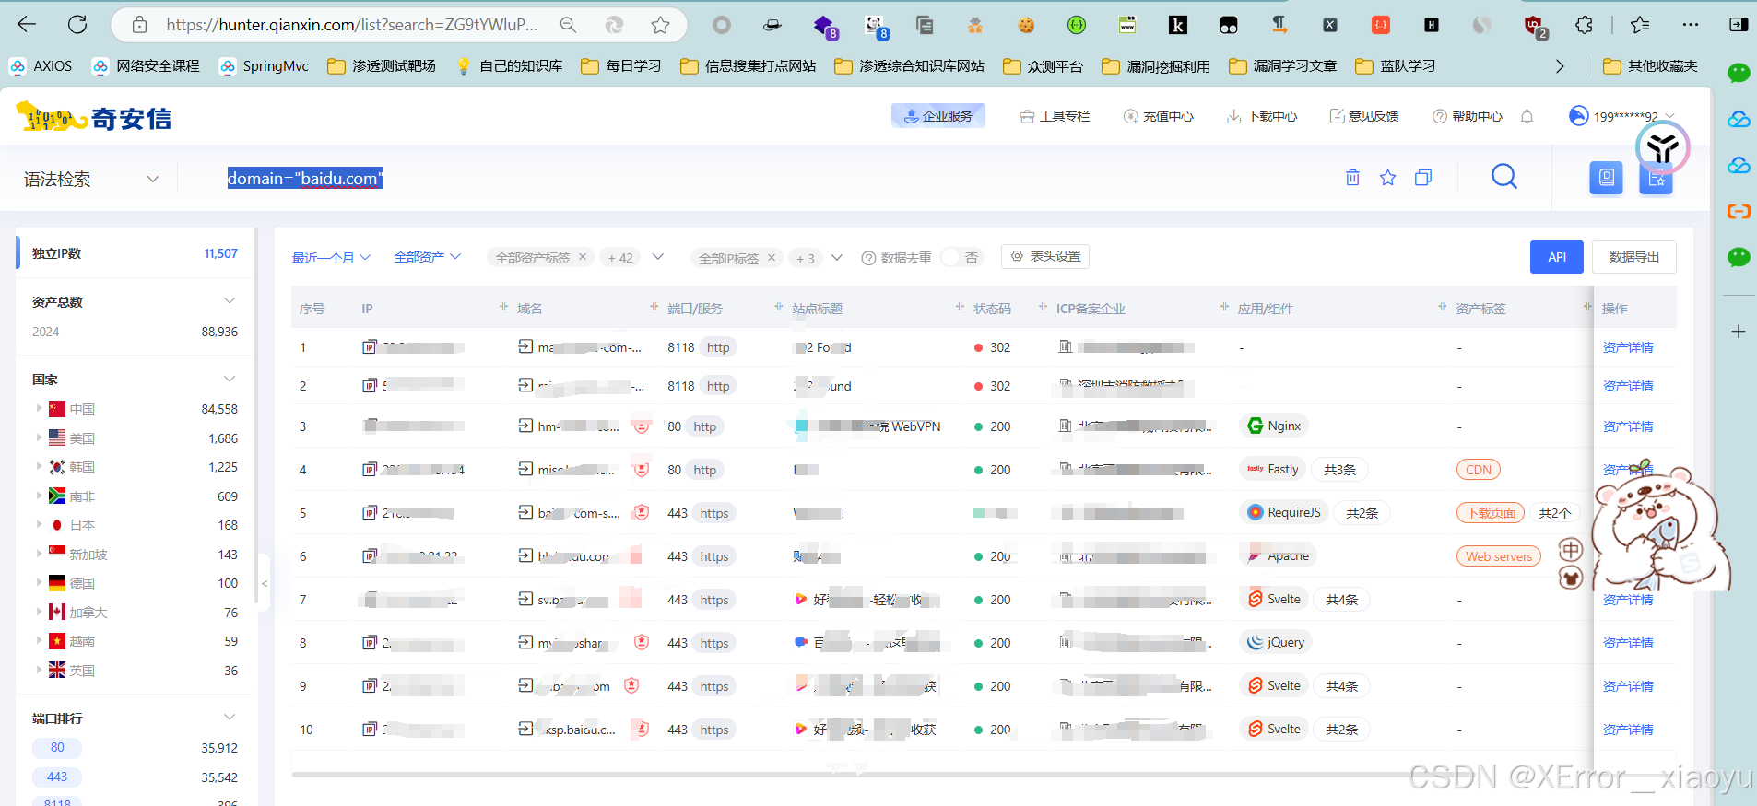This screenshot has width=1757, height=806.
Task: Click the 数据导出 button
Action: coord(1633,257)
